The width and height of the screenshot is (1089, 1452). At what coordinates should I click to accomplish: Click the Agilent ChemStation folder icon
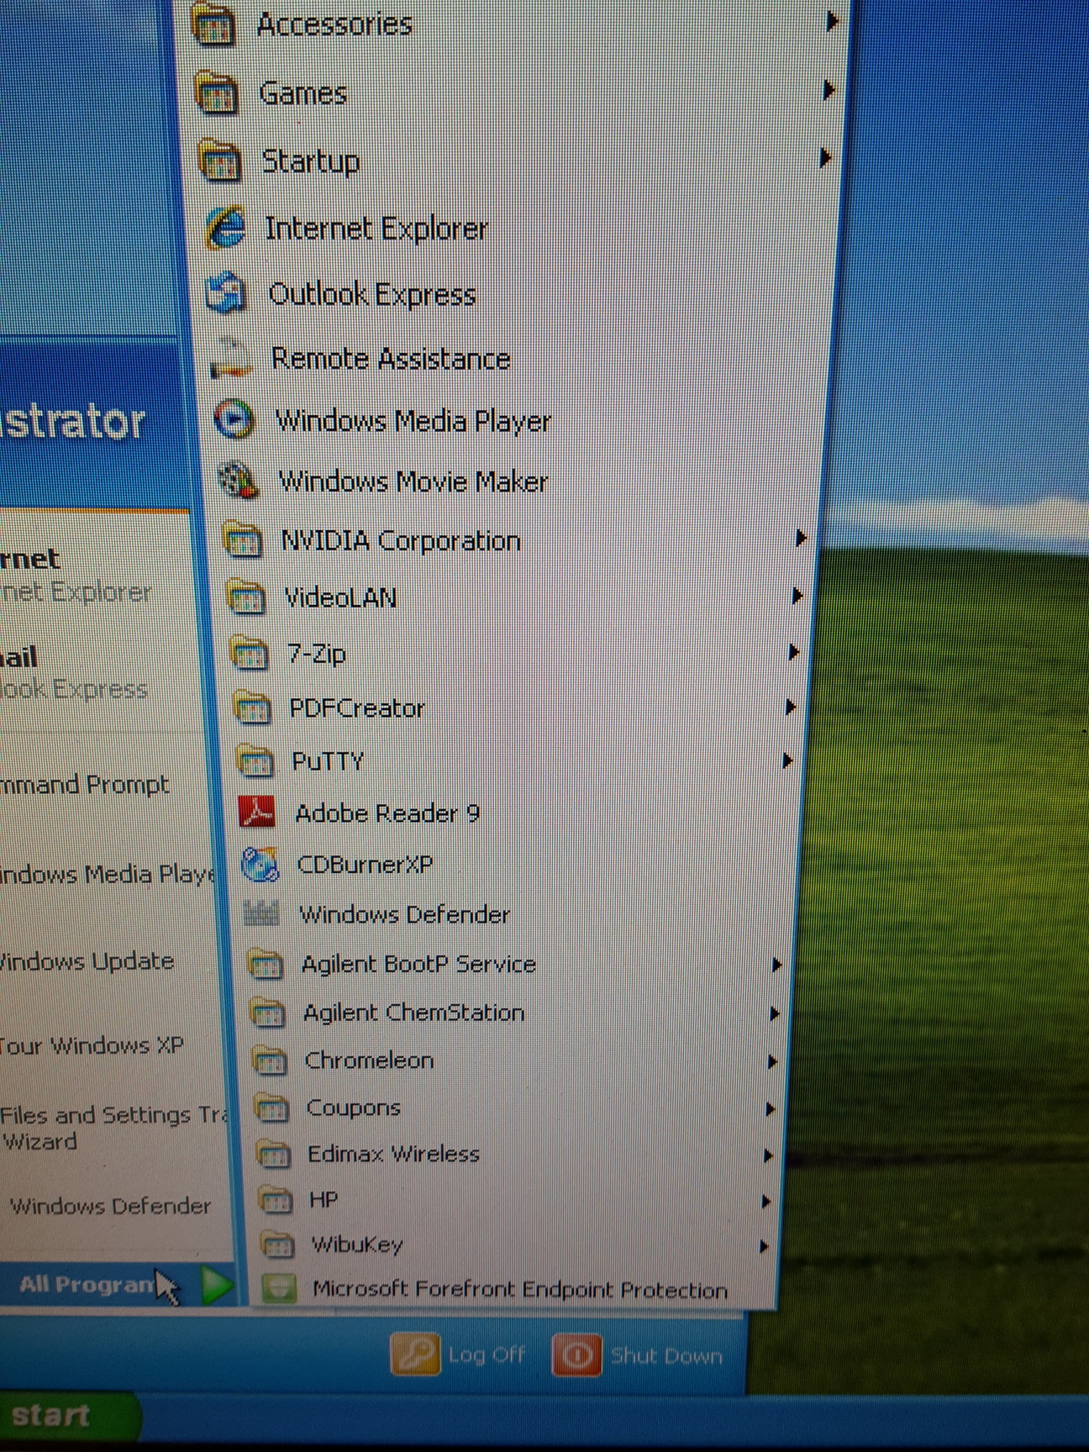pos(267,1013)
